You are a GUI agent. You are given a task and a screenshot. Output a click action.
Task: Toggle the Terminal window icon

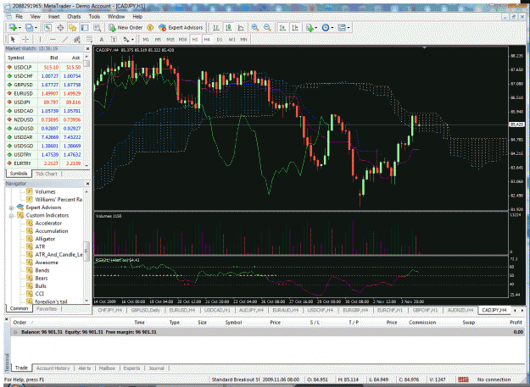click(85, 28)
